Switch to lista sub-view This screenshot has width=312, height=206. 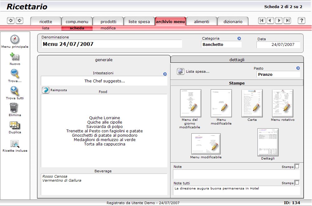click(x=46, y=28)
